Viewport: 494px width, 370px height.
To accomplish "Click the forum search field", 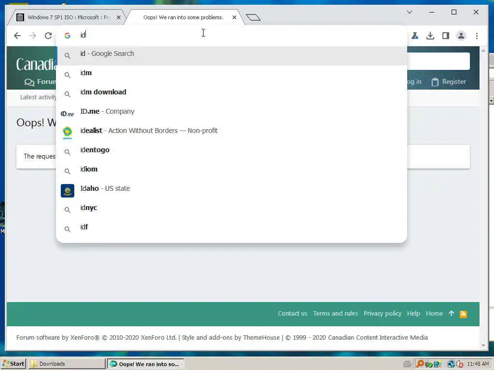I will pos(438,61).
